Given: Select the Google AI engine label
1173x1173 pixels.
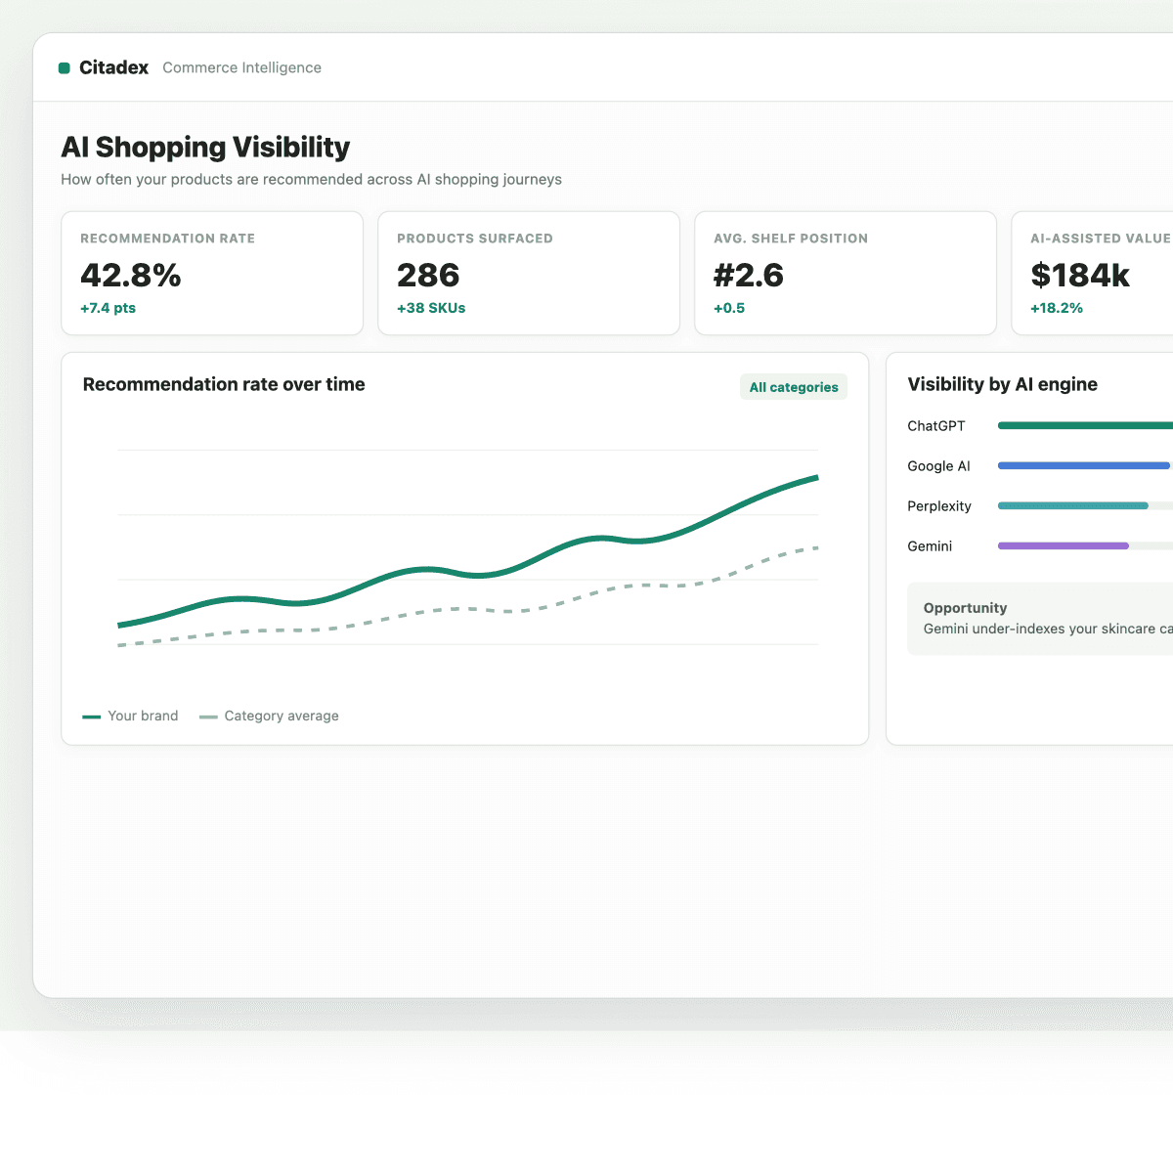Looking at the screenshot, I should (x=938, y=466).
